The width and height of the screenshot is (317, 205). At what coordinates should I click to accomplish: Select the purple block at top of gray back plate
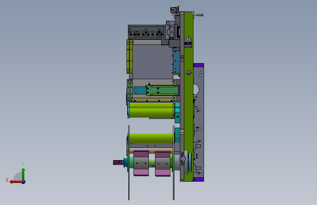click(199, 65)
